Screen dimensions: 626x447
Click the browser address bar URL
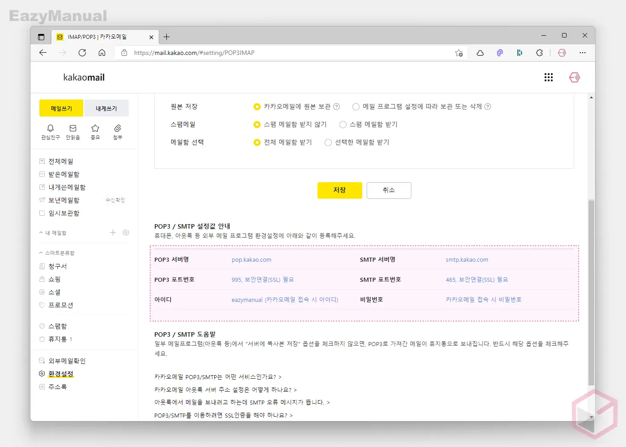coord(195,53)
